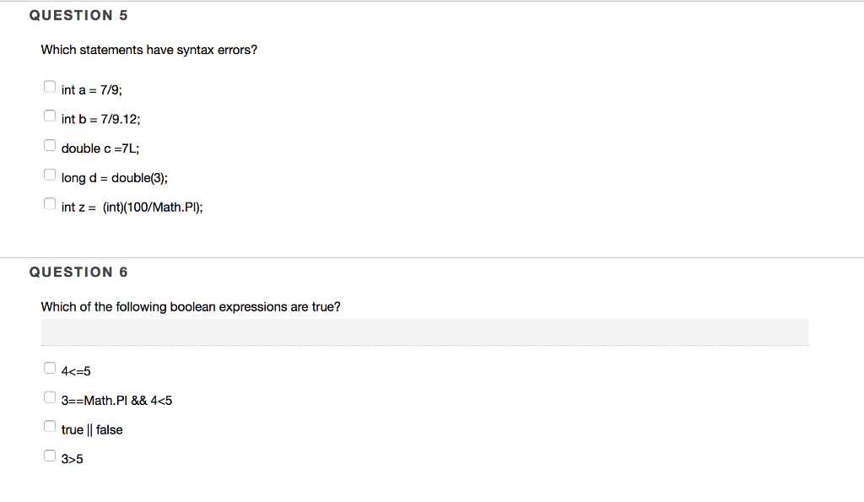Click the "true || false" answer label
This screenshot has width=864, height=502.
point(91,429)
